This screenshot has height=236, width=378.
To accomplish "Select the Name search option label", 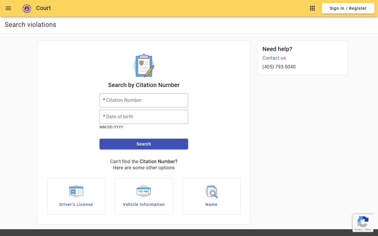I will pos(211,204).
